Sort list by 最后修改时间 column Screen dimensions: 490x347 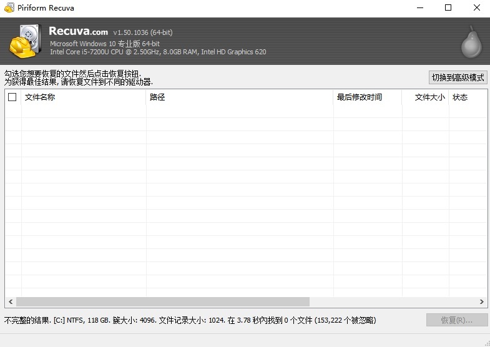point(367,97)
